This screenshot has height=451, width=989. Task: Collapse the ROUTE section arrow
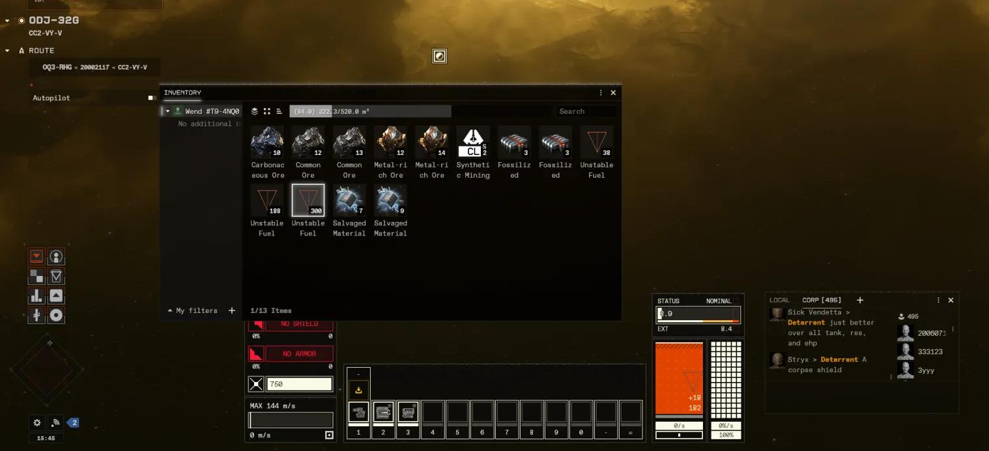click(7, 51)
